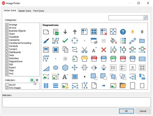Uncheck the Arrange category
Viewport: 153px width, 116px height.
point(7,24)
